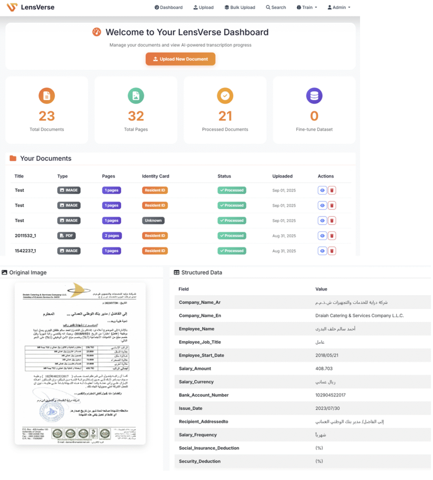Click the Pages column header

point(109,176)
